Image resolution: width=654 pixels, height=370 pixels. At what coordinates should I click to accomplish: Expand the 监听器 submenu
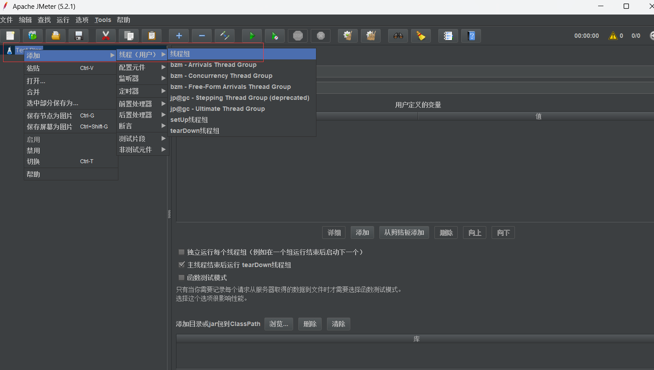(x=142, y=78)
